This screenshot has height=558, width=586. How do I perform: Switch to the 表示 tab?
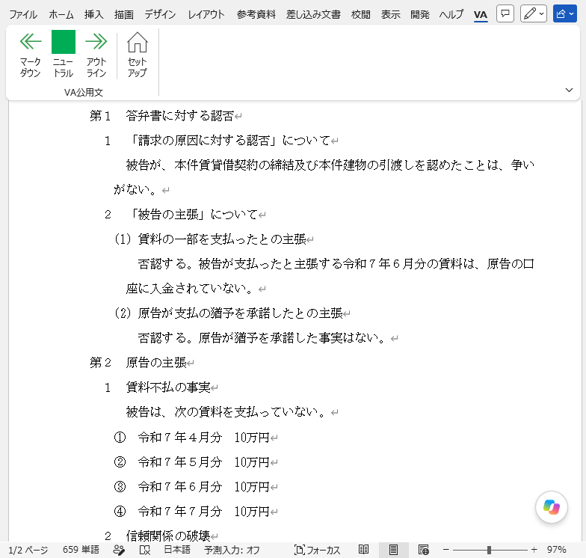[x=390, y=15]
